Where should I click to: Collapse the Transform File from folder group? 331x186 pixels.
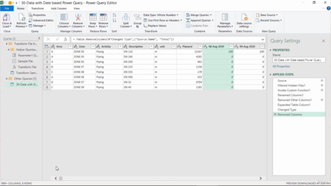(7, 44)
